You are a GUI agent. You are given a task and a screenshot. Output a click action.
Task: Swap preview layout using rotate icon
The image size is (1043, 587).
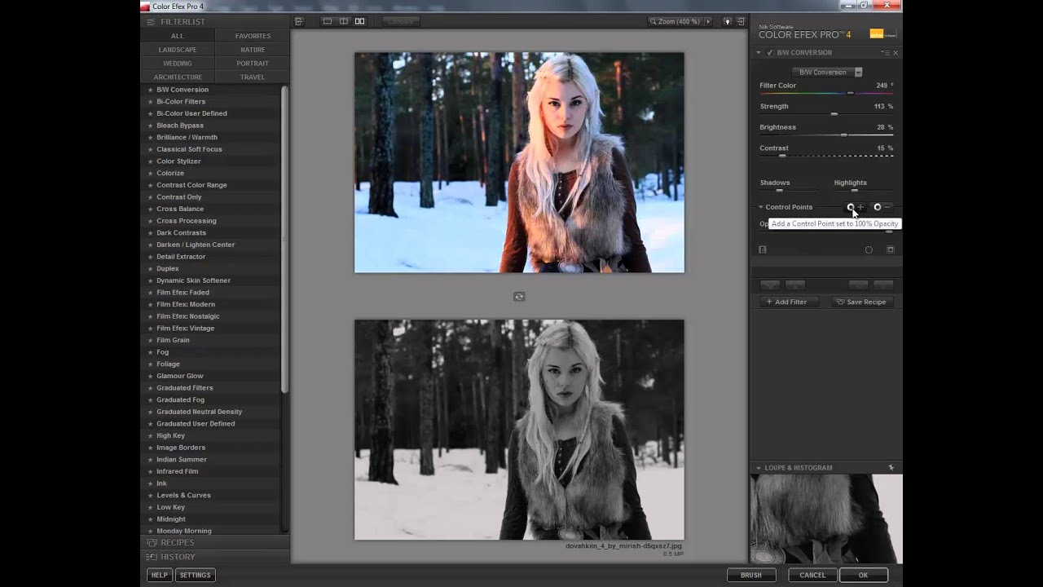point(519,296)
